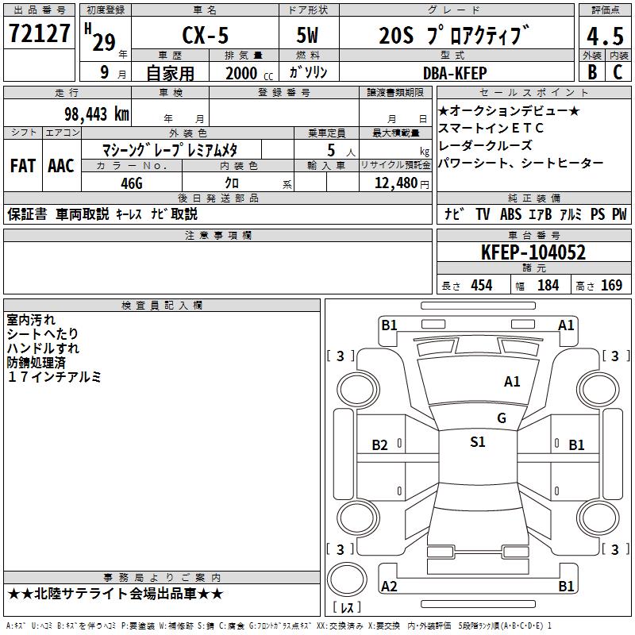Click the car name CX-5
The image size is (635, 635).
coord(202,37)
